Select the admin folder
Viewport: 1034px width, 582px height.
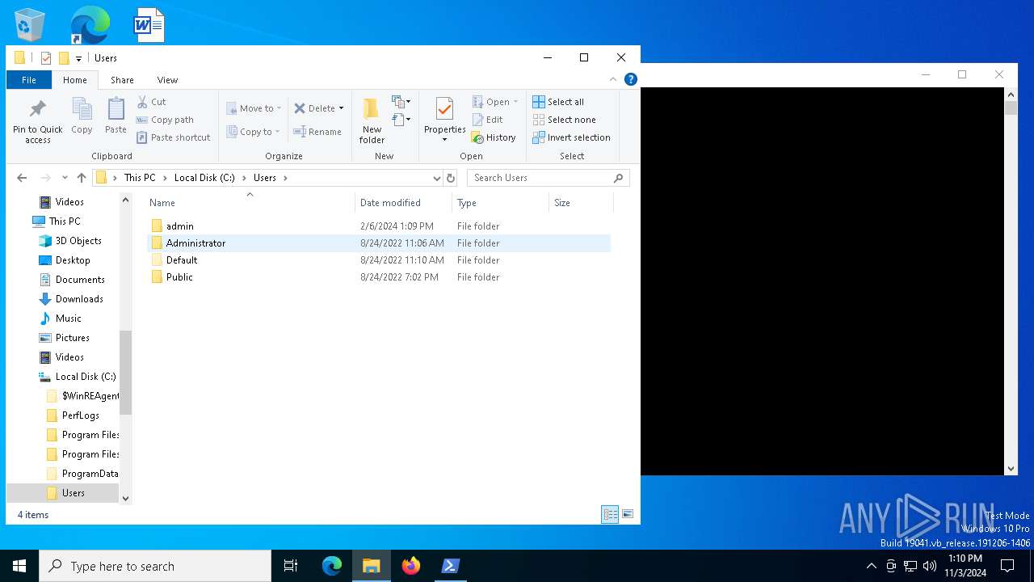pyautogui.click(x=379, y=226)
